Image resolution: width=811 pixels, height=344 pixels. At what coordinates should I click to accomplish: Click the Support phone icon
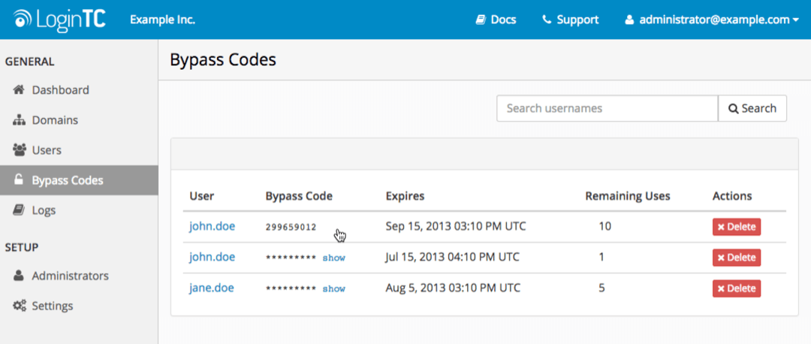pos(546,20)
